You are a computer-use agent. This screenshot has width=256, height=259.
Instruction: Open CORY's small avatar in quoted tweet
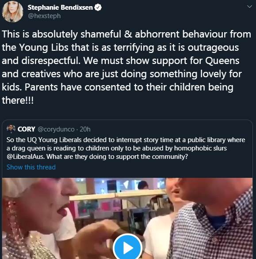coord(11,129)
